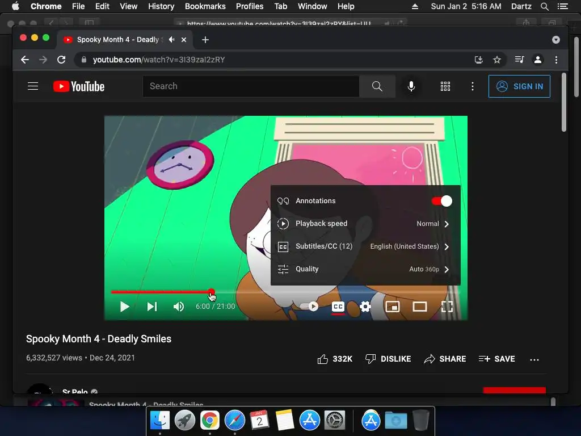Like the video with thumbs up

point(335,359)
